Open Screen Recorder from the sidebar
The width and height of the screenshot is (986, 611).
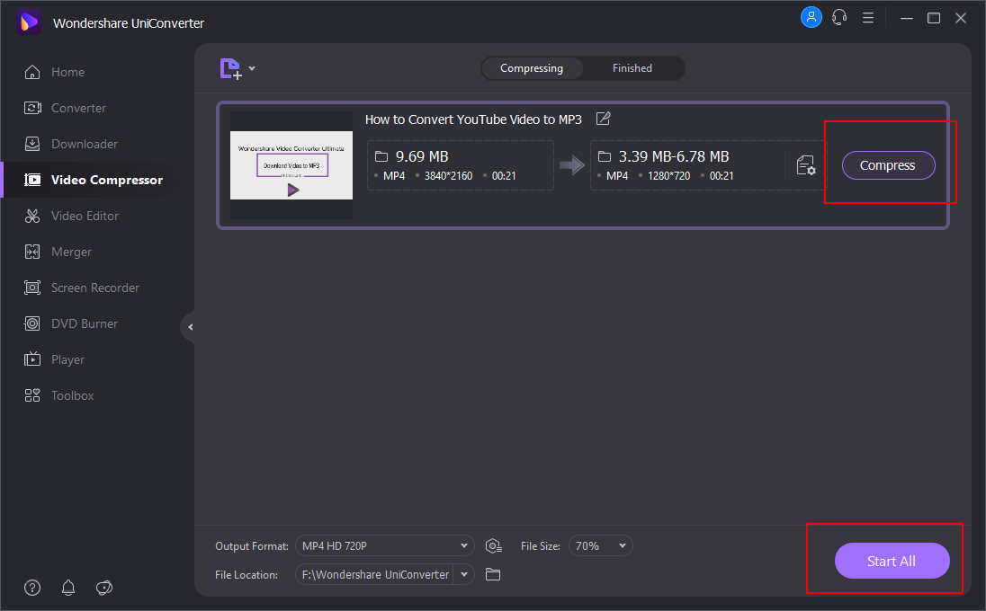[x=97, y=288]
